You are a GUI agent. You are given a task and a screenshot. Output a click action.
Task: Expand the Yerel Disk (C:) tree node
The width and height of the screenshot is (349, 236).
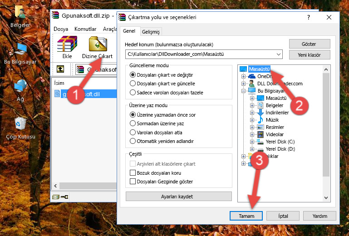point(252,142)
